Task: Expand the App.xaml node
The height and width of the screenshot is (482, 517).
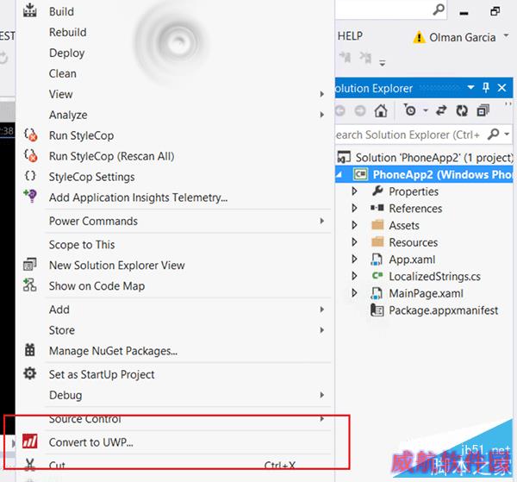Action: [x=354, y=259]
